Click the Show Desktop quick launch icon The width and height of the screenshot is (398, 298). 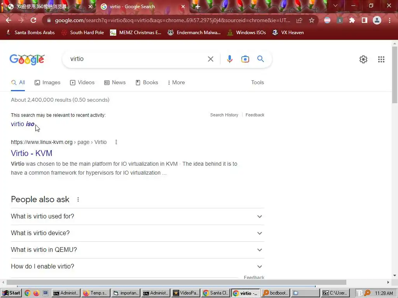click(x=45, y=293)
